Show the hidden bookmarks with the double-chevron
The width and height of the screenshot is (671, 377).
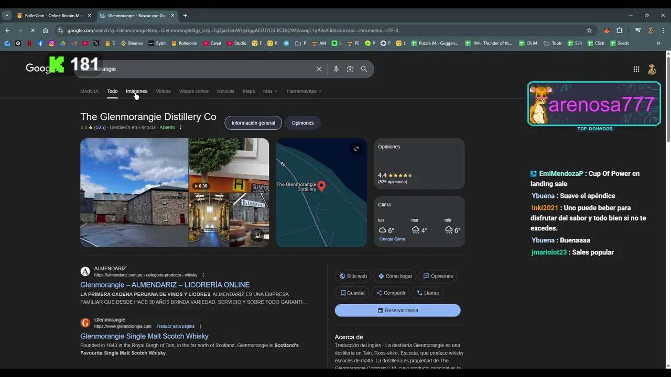coord(658,43)
